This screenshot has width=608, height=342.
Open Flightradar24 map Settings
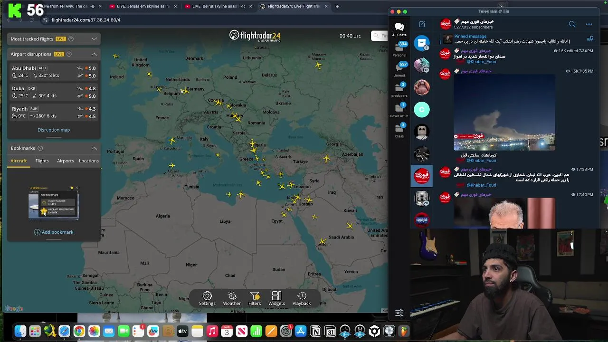tap(207, 298)
